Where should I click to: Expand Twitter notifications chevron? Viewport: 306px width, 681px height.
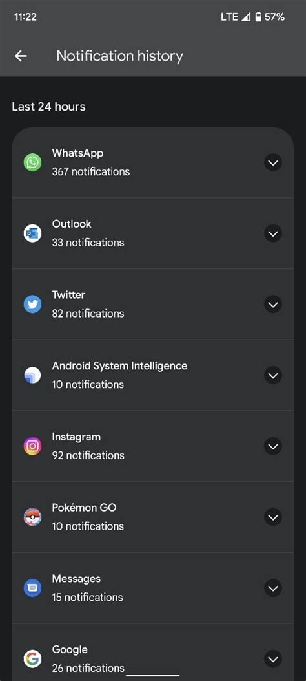pos(273,305)
